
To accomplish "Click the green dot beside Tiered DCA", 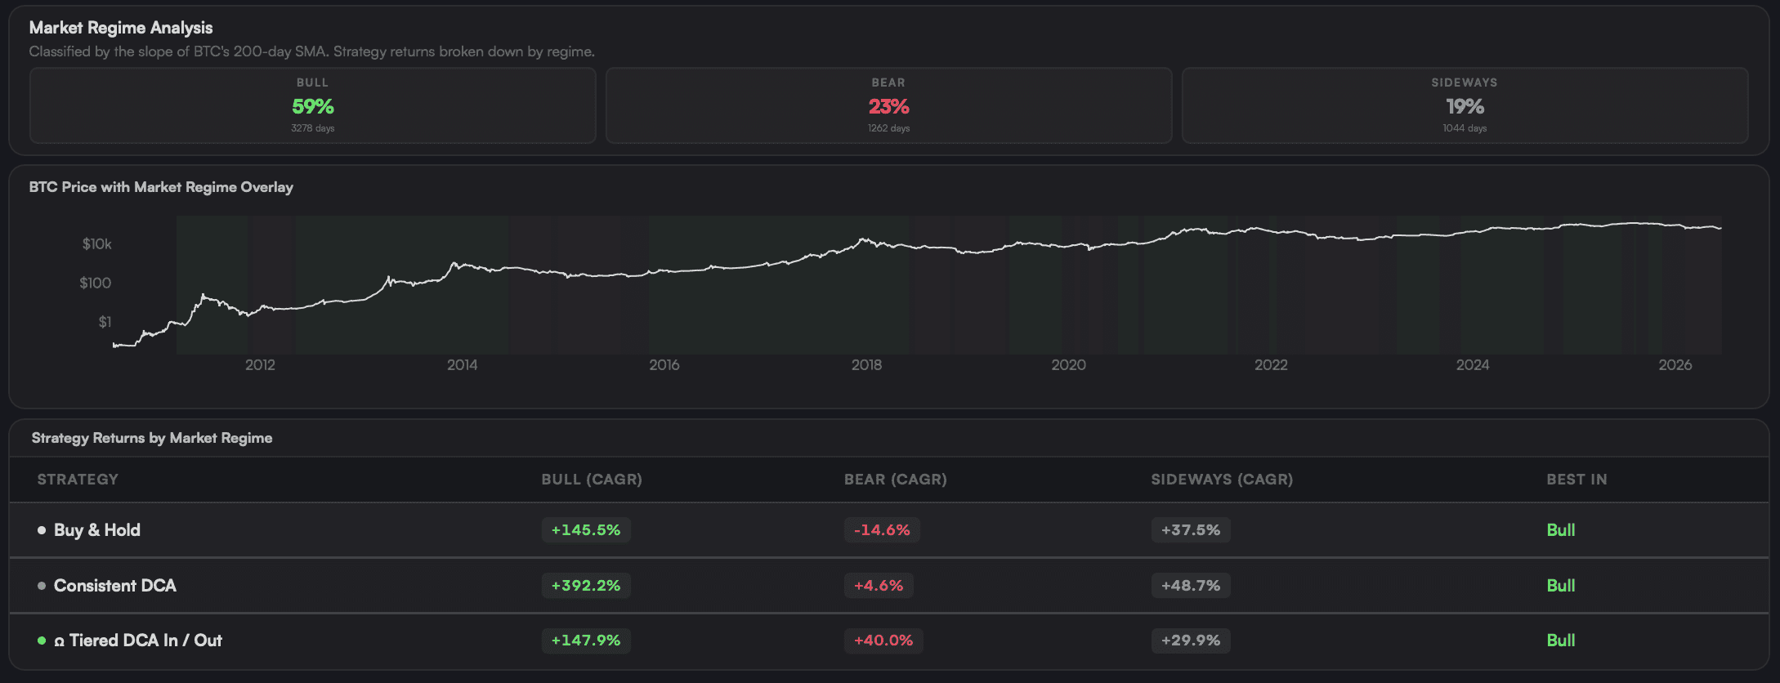I will 42,641.
